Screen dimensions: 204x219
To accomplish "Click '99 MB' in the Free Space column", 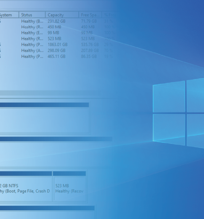I will click(87, 33).
